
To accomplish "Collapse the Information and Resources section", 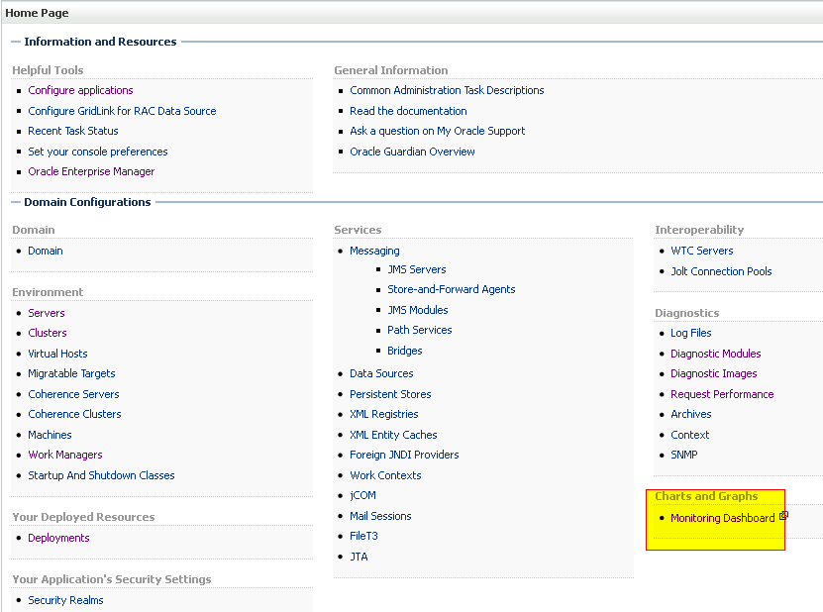I will (x=16, y=42).
